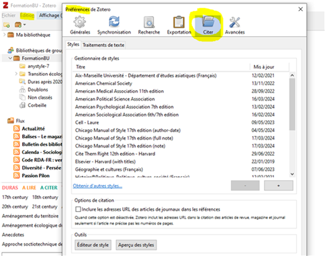
Task: Open the Fichier menu
Action: [x=8, y=15]
